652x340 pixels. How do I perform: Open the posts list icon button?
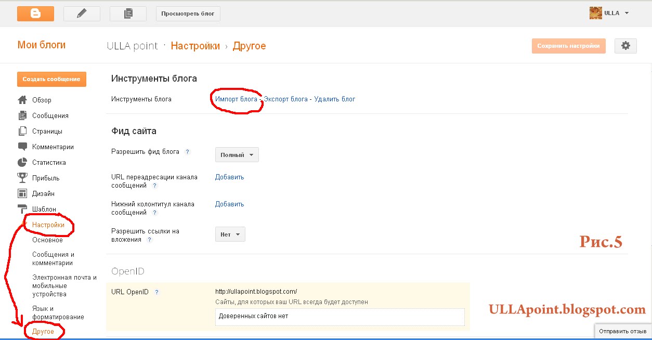128,14
